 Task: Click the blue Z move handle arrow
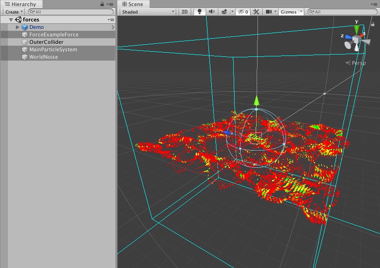[x=227, y=132]
